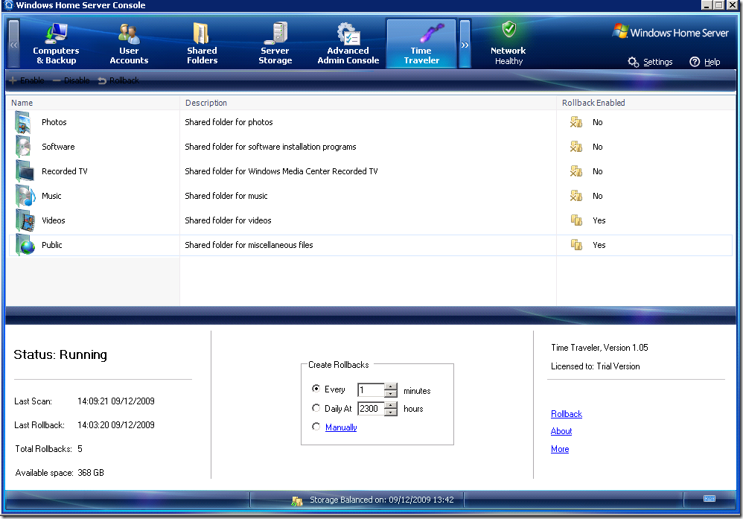Open the More link
The image size is (743, 519).
tap(560, 449)
